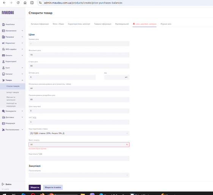
Task: Click the Доставка truck icon
Action: coord(3,117)
